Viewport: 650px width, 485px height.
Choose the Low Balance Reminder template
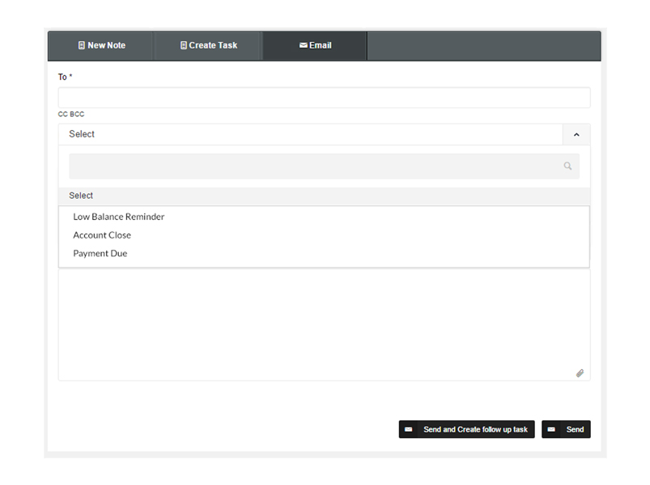[119, 217]
